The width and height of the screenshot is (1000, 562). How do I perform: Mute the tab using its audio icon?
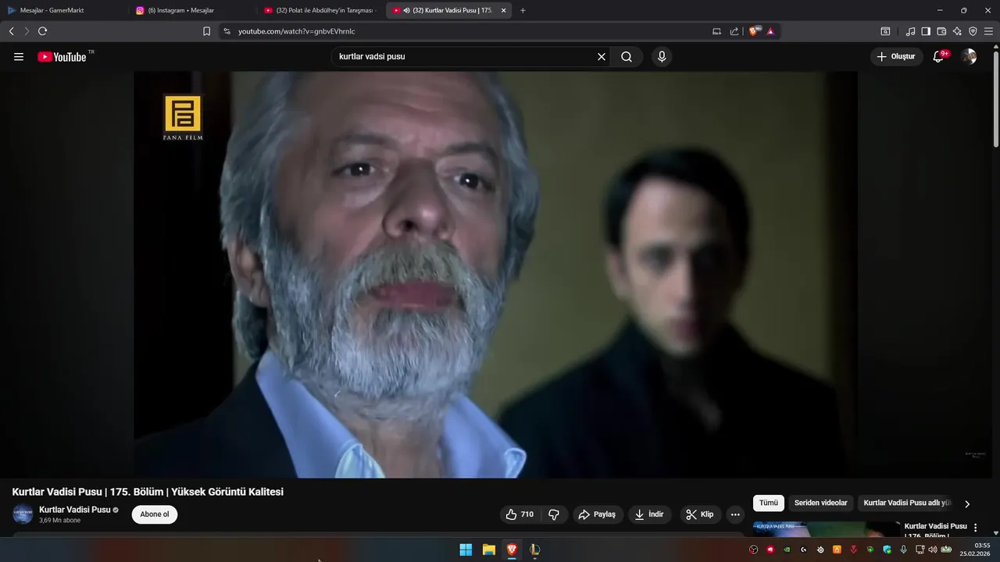(x=407, y=10)
